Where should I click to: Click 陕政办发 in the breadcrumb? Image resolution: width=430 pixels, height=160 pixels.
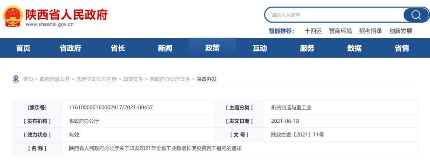tap(207, 79)
